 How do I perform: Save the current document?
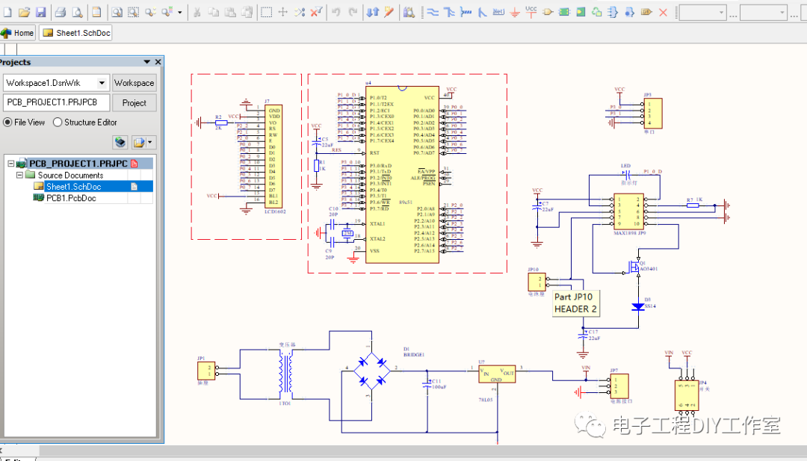point(40,12)
